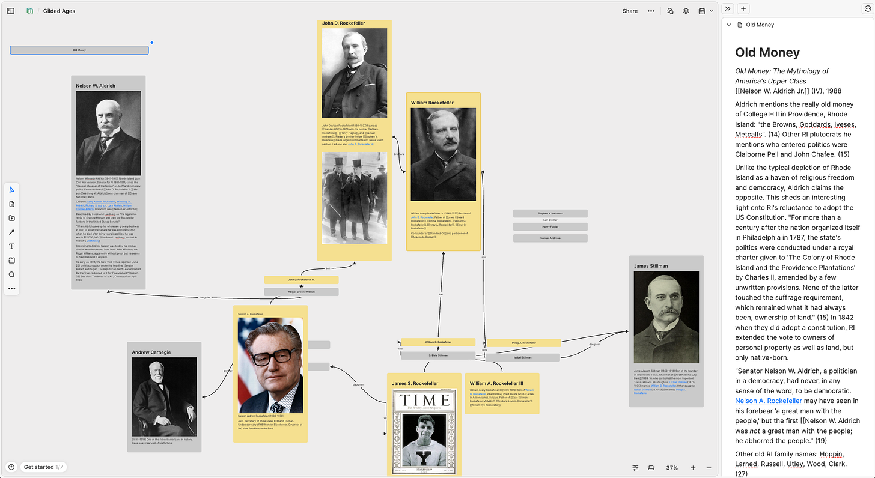Select the text tool
This screenshot has height=478, width=875.
coord(11,246)
